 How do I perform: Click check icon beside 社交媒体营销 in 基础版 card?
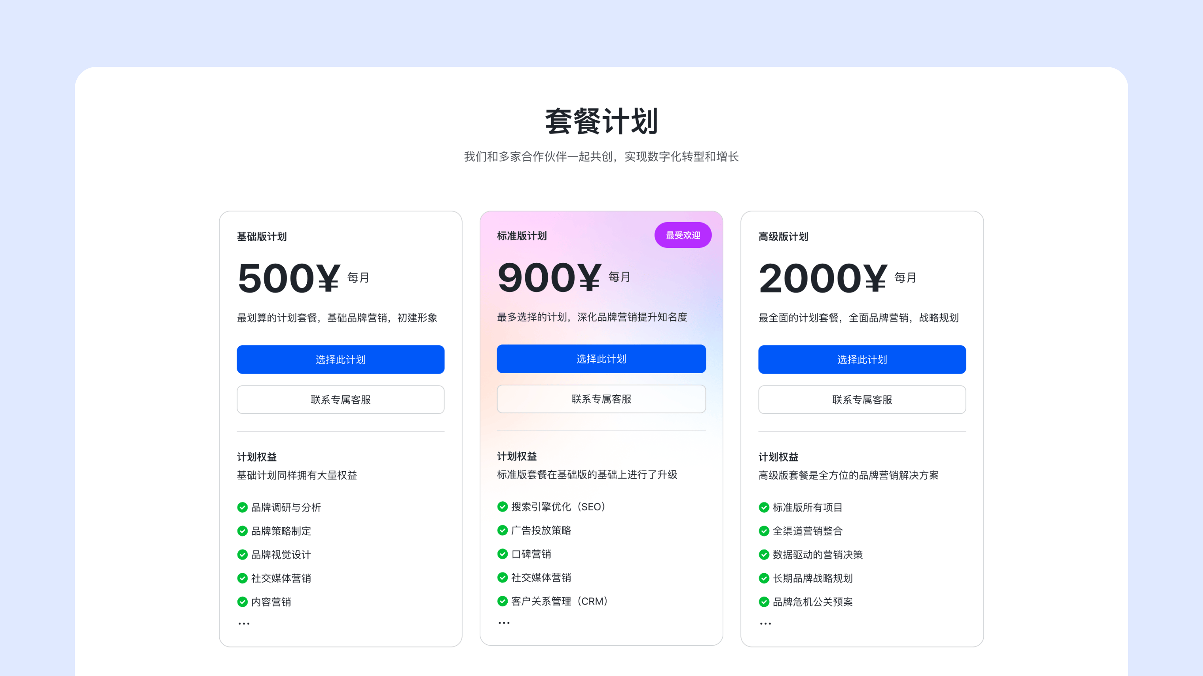tap(242, 578)
